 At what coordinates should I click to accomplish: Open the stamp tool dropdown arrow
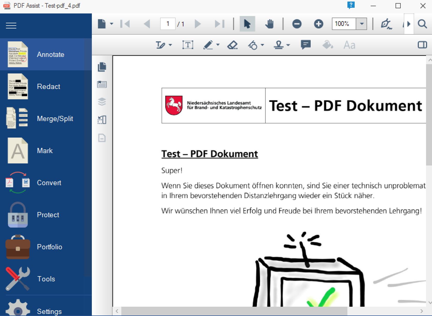288,45
